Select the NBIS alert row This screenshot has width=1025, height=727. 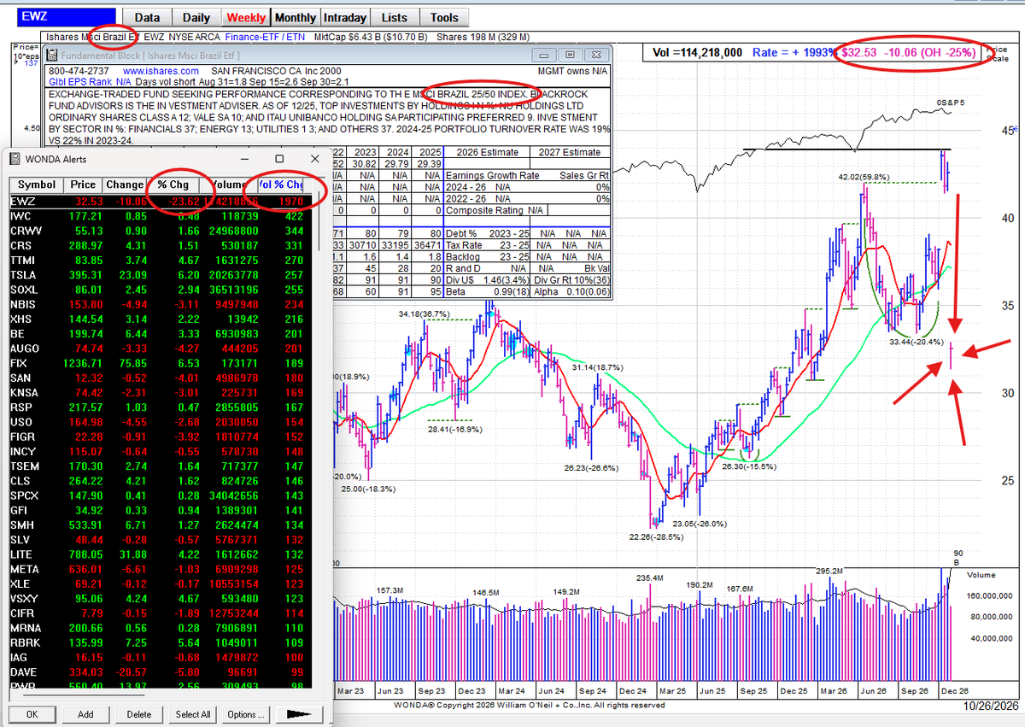point(160,304)
